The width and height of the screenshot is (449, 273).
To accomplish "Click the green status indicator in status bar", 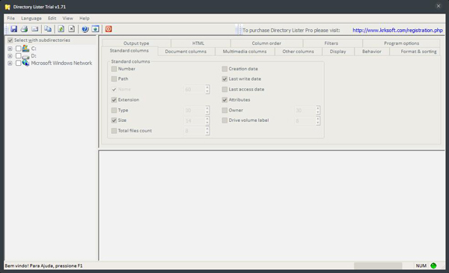I will [433, 266].
